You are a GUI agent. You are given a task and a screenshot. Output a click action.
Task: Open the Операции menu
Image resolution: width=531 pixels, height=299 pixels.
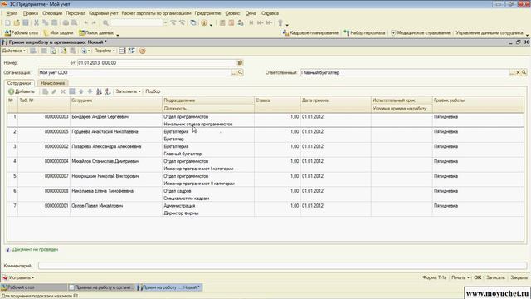[52, 13]
